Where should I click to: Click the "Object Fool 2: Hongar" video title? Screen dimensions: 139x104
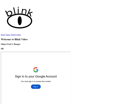coord(11,44)
